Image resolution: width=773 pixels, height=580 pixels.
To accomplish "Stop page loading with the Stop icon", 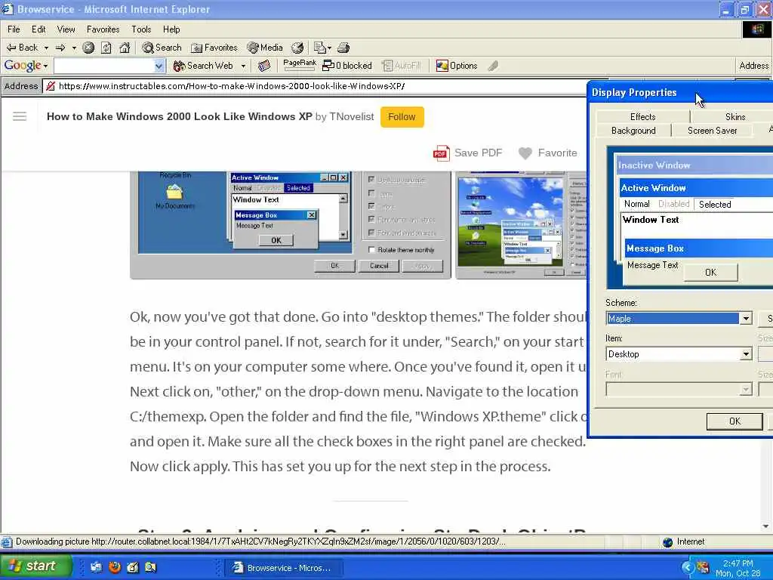I will click(x=88, y=48).
